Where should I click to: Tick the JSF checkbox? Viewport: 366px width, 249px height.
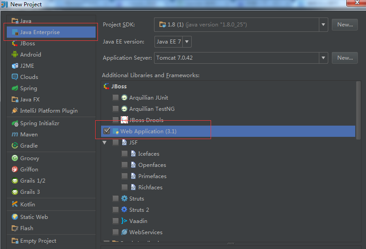click(115, 143)
